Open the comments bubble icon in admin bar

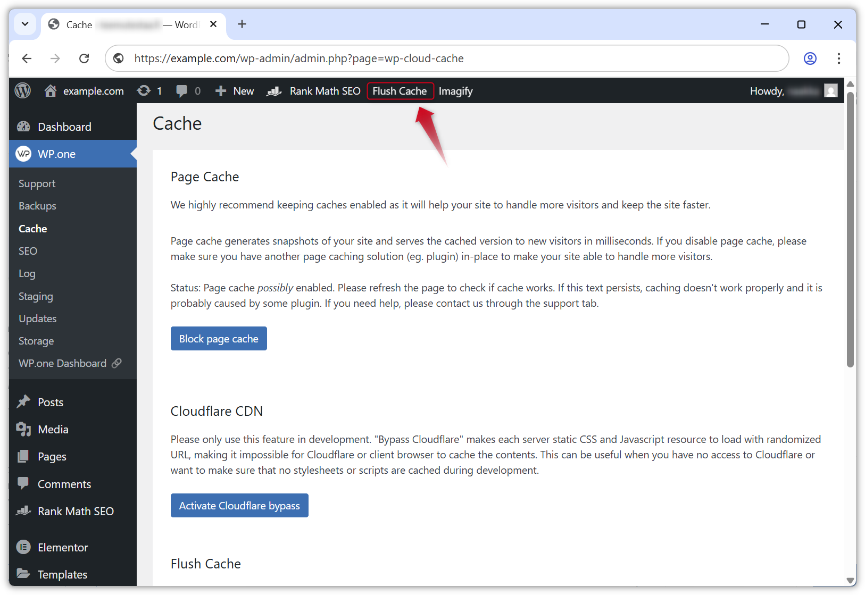pos(182,91)
